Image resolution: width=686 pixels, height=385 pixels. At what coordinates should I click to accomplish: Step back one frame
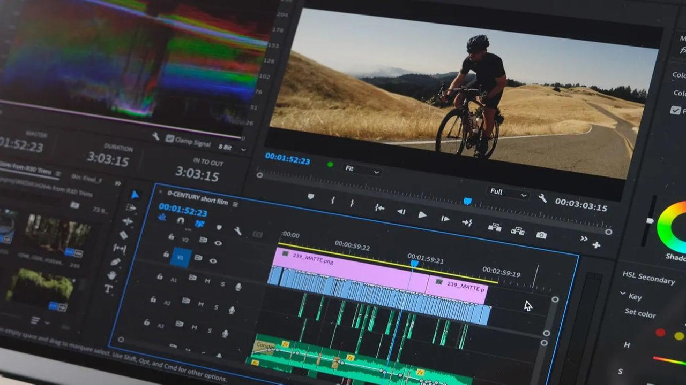[401, 211]
